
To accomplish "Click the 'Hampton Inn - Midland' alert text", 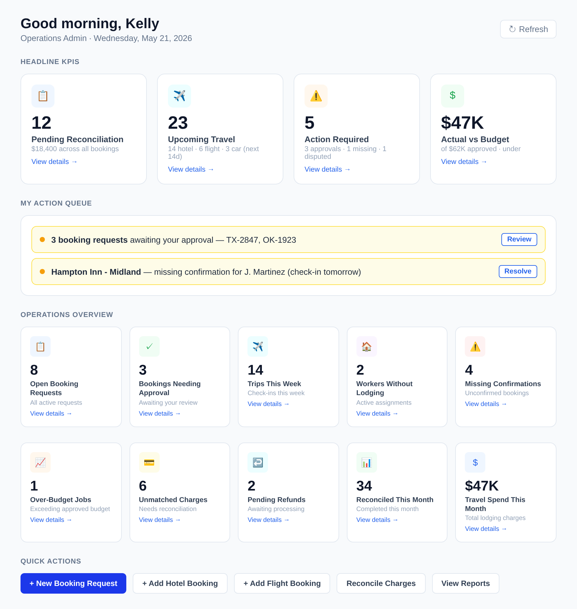I will point(96,272).
